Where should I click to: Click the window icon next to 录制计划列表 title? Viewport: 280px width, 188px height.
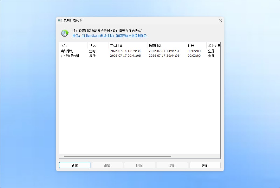[60, 20]
